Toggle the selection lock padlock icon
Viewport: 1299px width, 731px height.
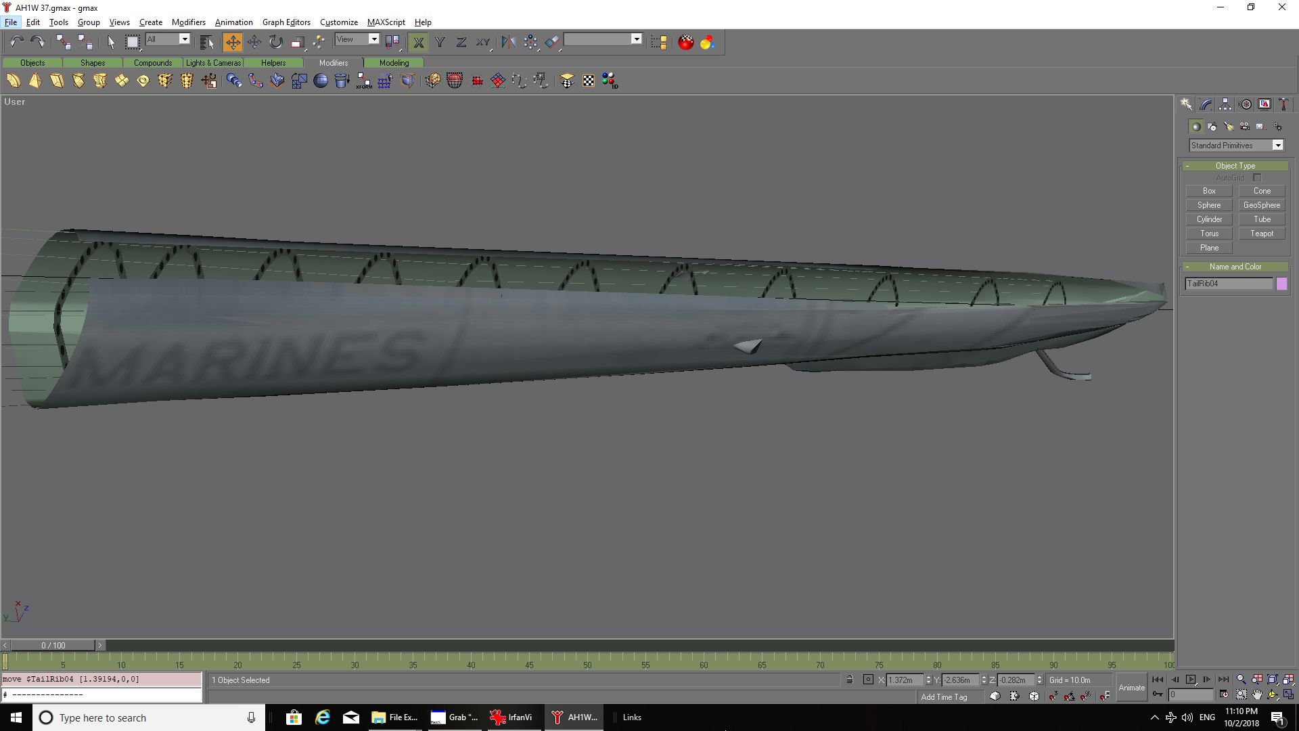[850, 680]
